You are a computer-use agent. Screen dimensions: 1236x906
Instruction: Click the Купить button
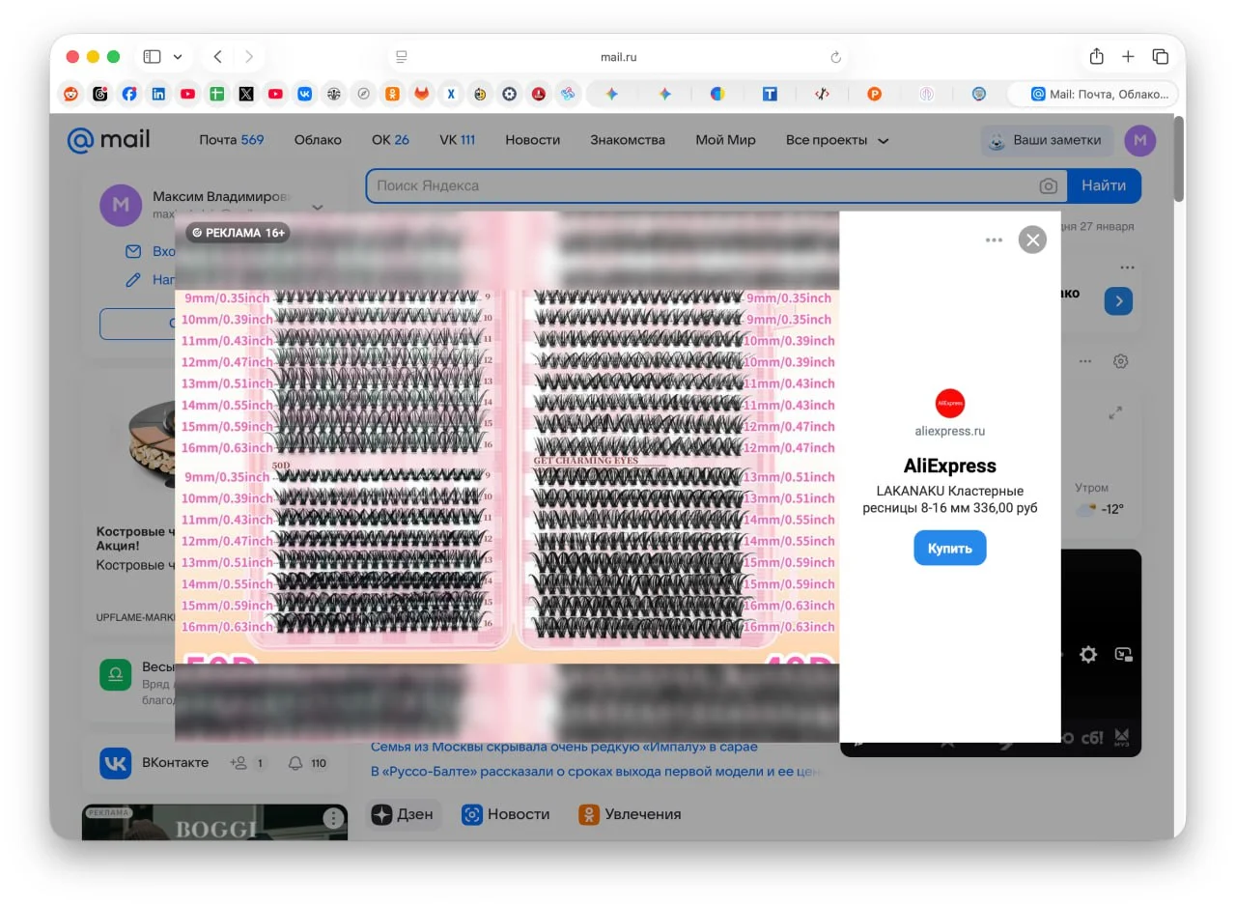tap(949, 548)
